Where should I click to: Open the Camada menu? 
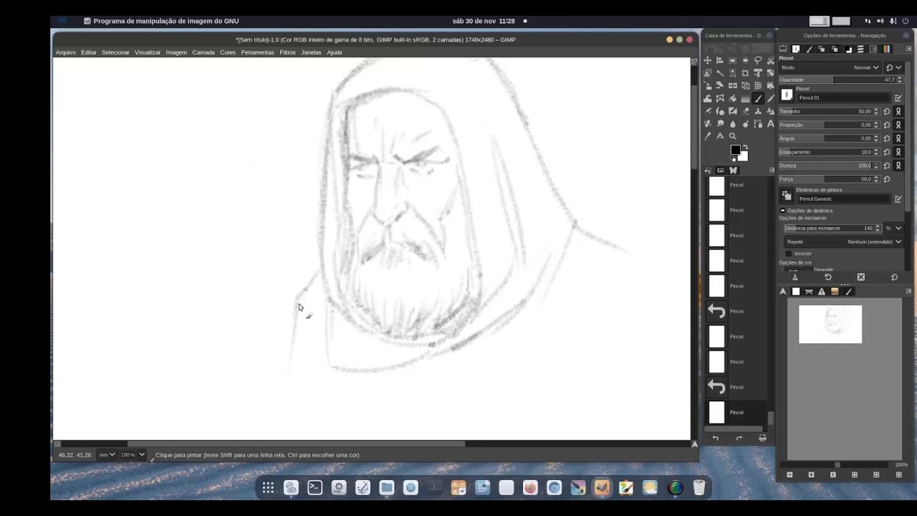(203, 52)
